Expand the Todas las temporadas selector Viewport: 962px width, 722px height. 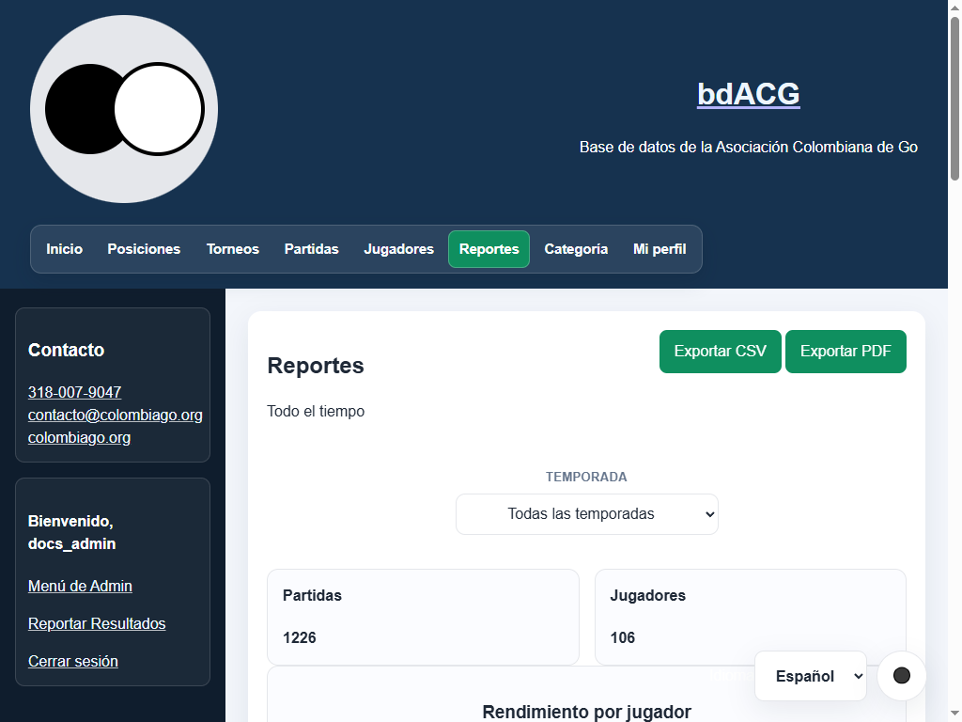click(x=586, y=514)
